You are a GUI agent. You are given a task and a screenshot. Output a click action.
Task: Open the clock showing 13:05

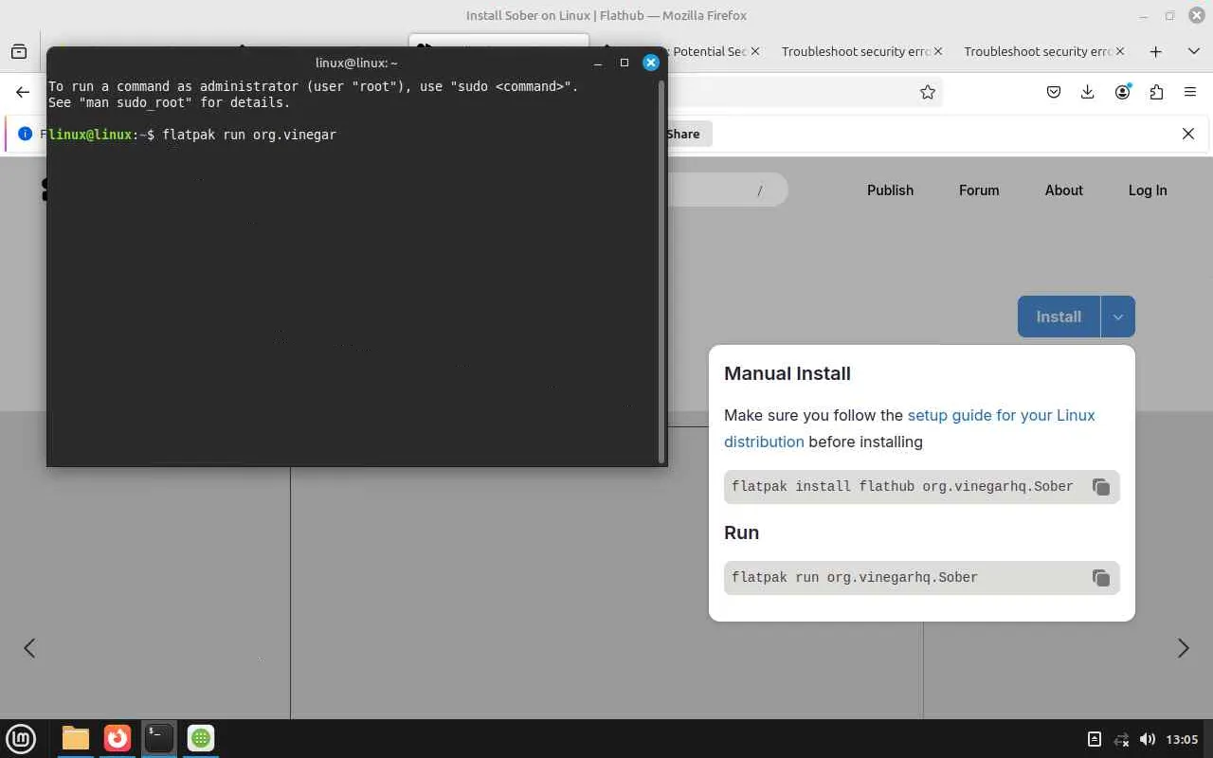click(x=1182, y=739)
